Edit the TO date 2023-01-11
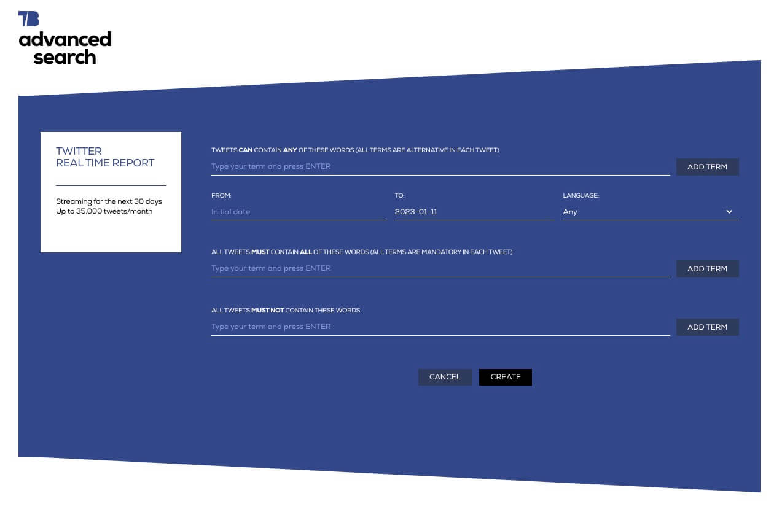This screenshot has width=782, height=512. 475,212
